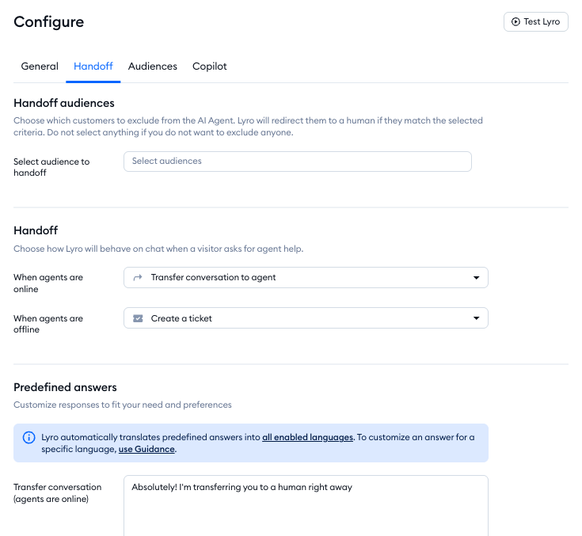Open the Copilot tab

coord(210,67)
